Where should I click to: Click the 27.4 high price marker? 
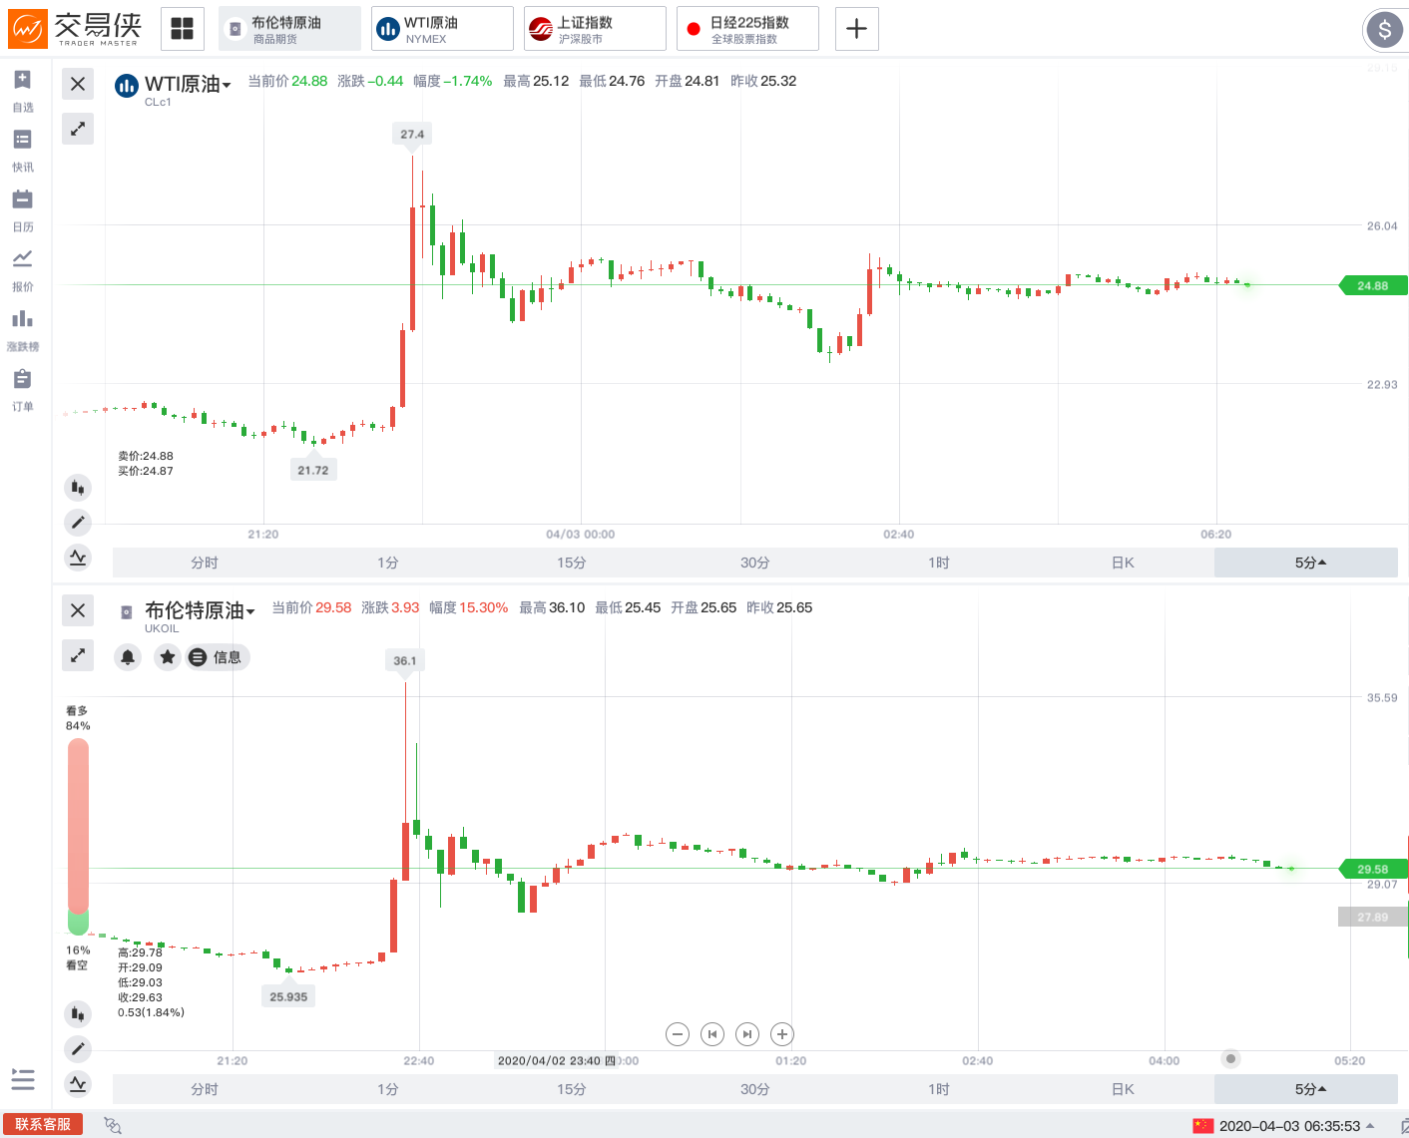(412, 134)
